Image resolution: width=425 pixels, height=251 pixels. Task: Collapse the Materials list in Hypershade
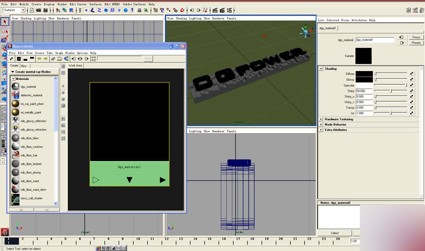[x=13, y=79]
